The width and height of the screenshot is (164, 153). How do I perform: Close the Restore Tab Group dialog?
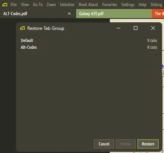click(x=153, y=28)
